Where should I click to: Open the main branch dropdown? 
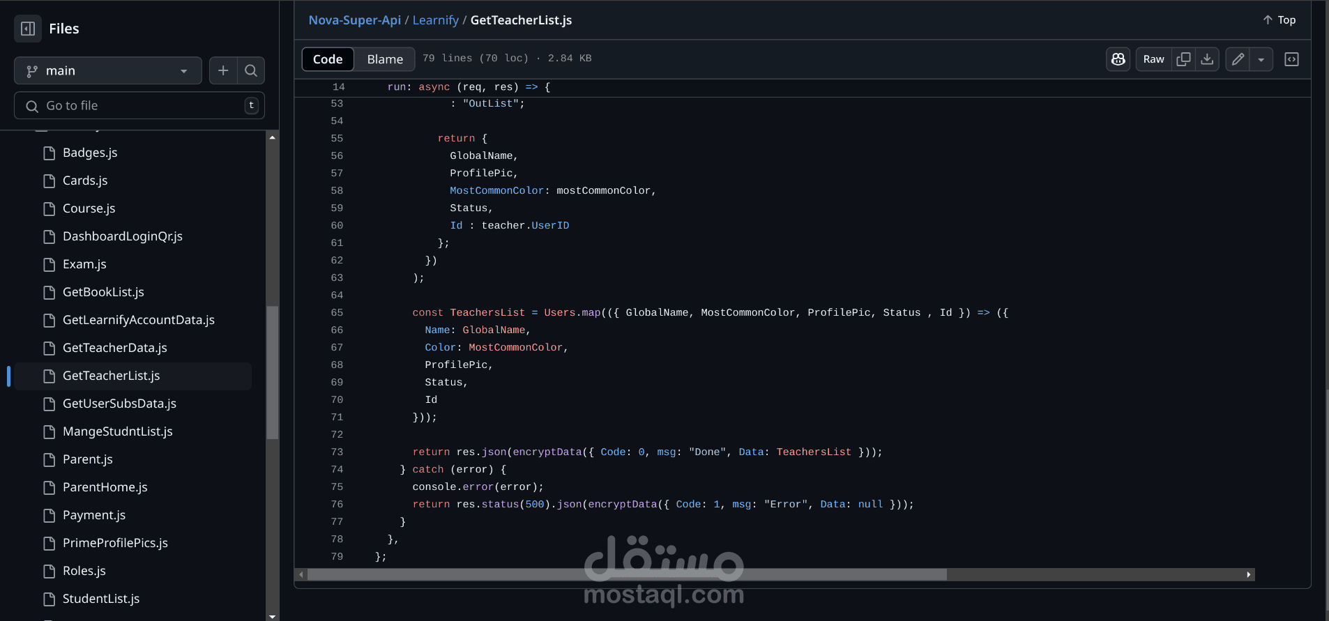pyautogui.click(x=108, y=70)
